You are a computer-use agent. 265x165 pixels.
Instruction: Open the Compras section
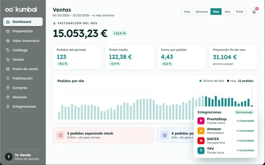pos(23,88)
